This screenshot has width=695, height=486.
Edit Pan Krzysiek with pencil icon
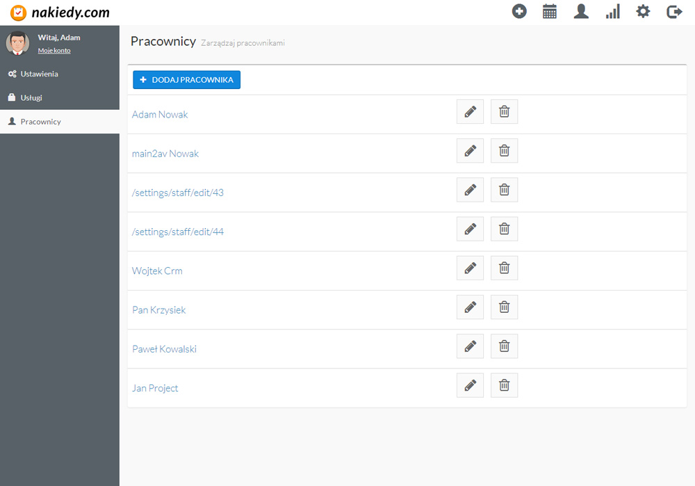pos(471,307)
